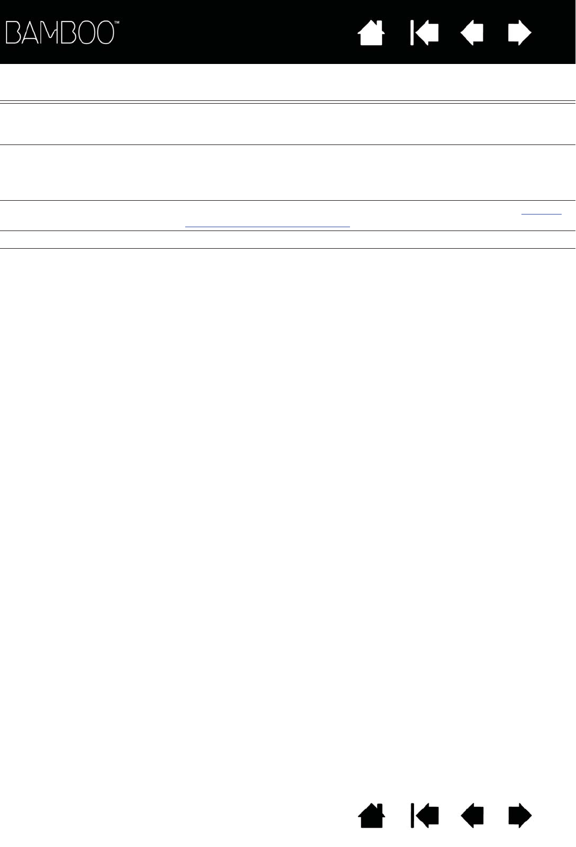This screenshot has height=847, width=576.
Task: Click the footer right arrow for next page
Action: click(520, 816)
